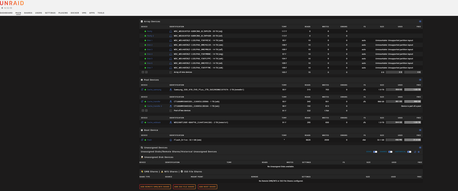Image resolution: width=458 pixels, height=191 pixels.
Task: Open the Plugins tab
Action: tap(63, 13)
